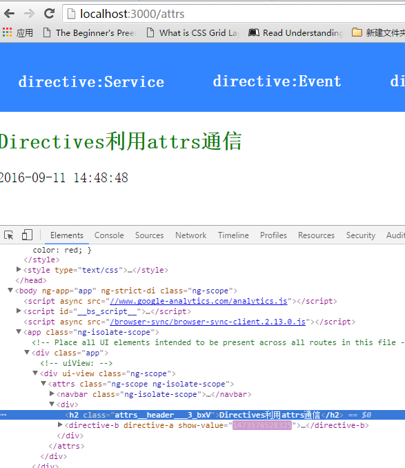The image size is (405, 468).
Task: Expand script id=__bs_script__ node
Action: pos(19,311)
